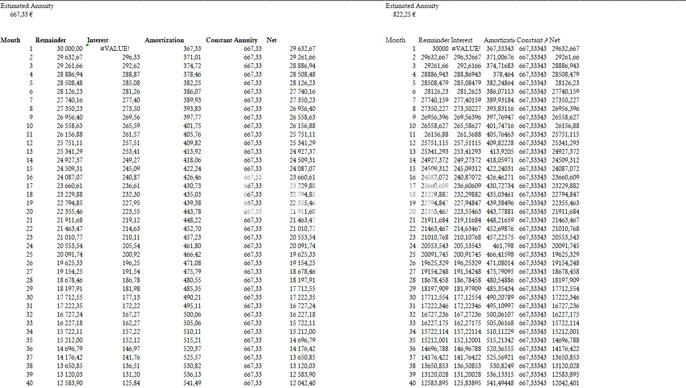Select the 667,33 € estimated annuity value
The height and width of the screenshot is (388, 686).
point(22,14)
